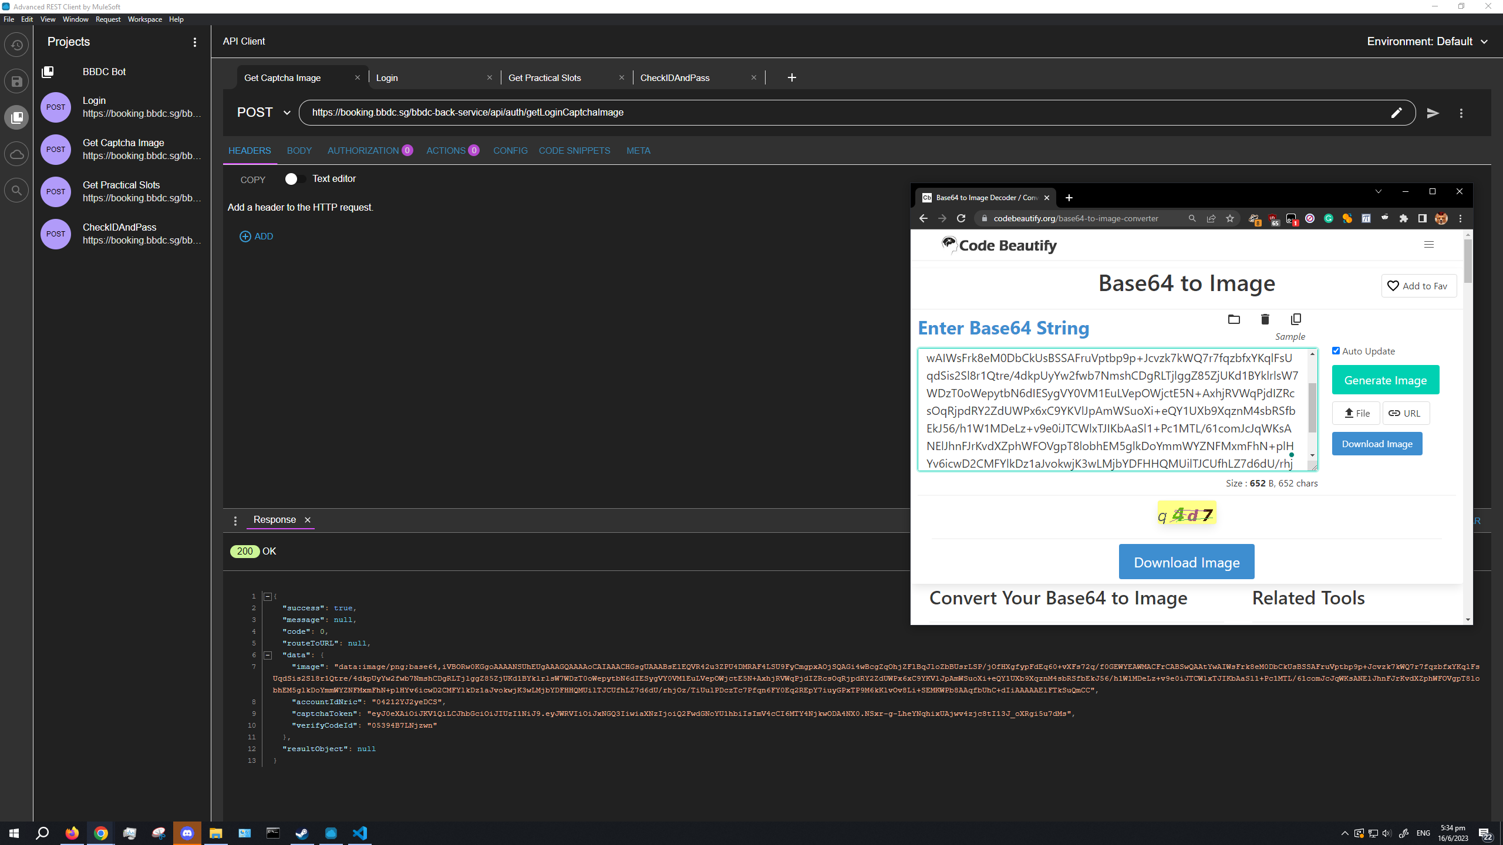Open the Workspace menu
This screenshot has height=845, width=1503.
click(144, 19)
